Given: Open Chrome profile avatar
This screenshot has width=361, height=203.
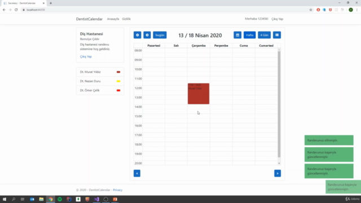Looking at the screenshot, I should 351,10.
